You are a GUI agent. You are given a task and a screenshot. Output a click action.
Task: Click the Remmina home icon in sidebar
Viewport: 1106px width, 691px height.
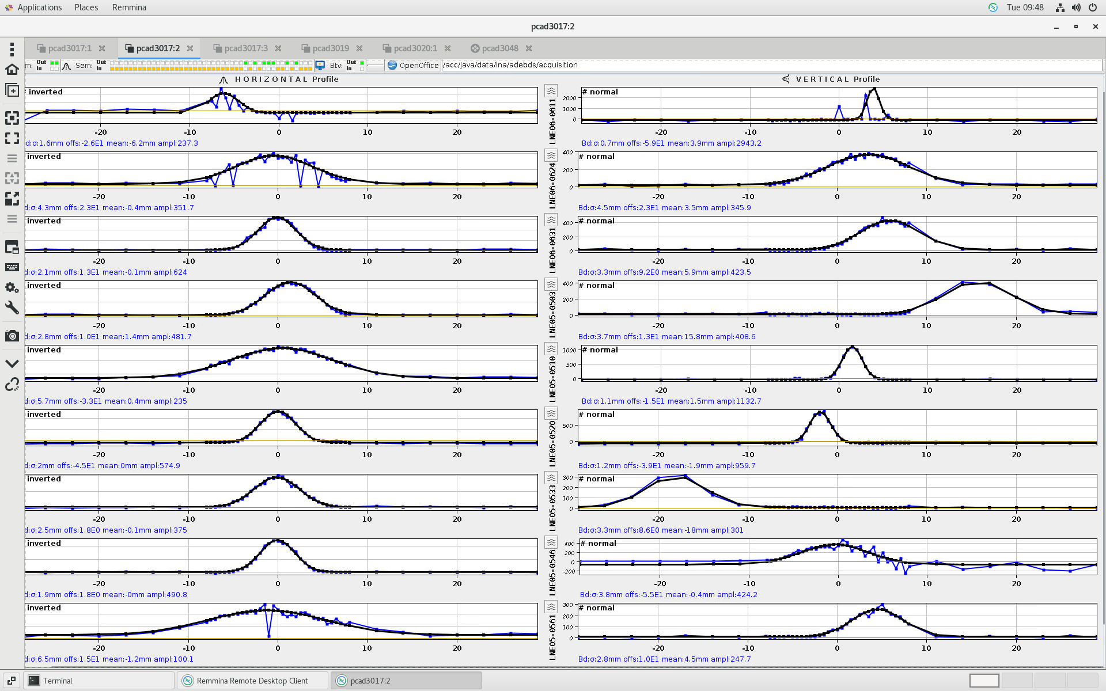point(12,70)
